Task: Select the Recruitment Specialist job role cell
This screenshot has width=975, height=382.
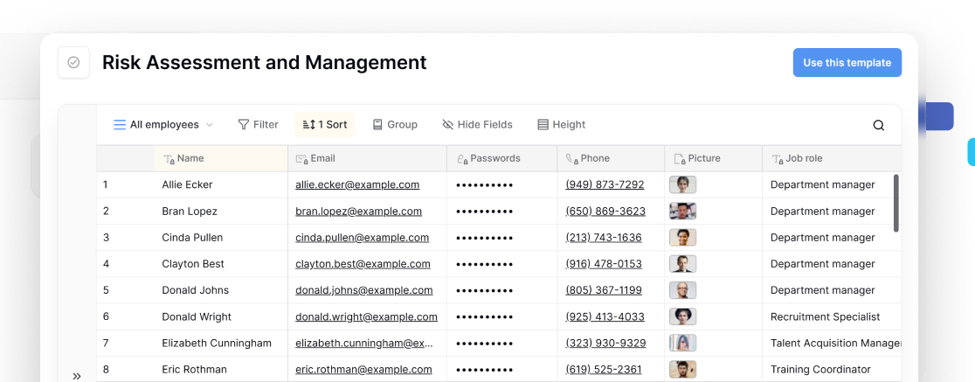Action: pos(832,316)
